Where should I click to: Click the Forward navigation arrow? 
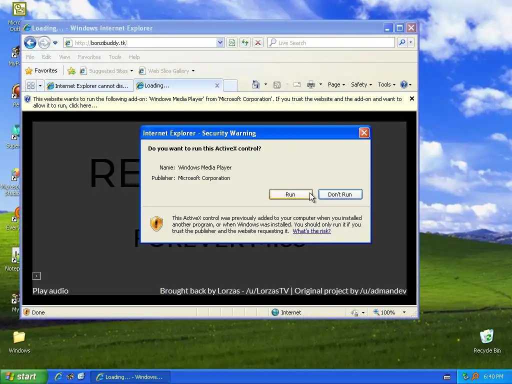[x=44, y=43]
